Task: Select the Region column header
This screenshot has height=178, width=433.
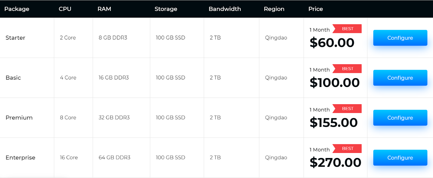Action: 274,9
